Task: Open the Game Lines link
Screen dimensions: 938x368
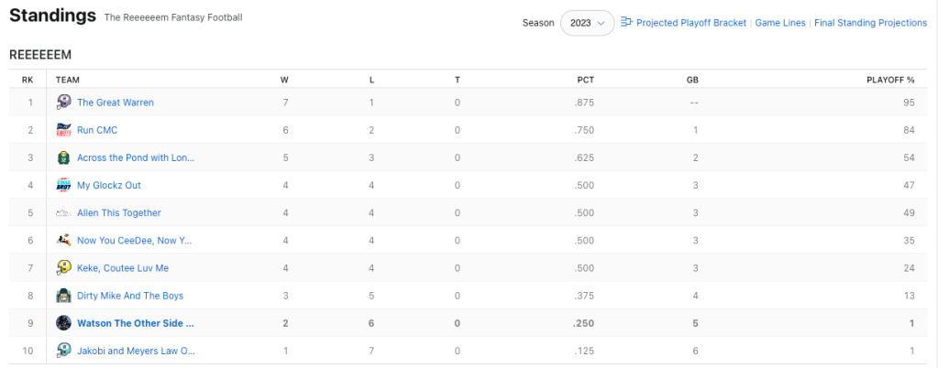Action: pos(781,23)
